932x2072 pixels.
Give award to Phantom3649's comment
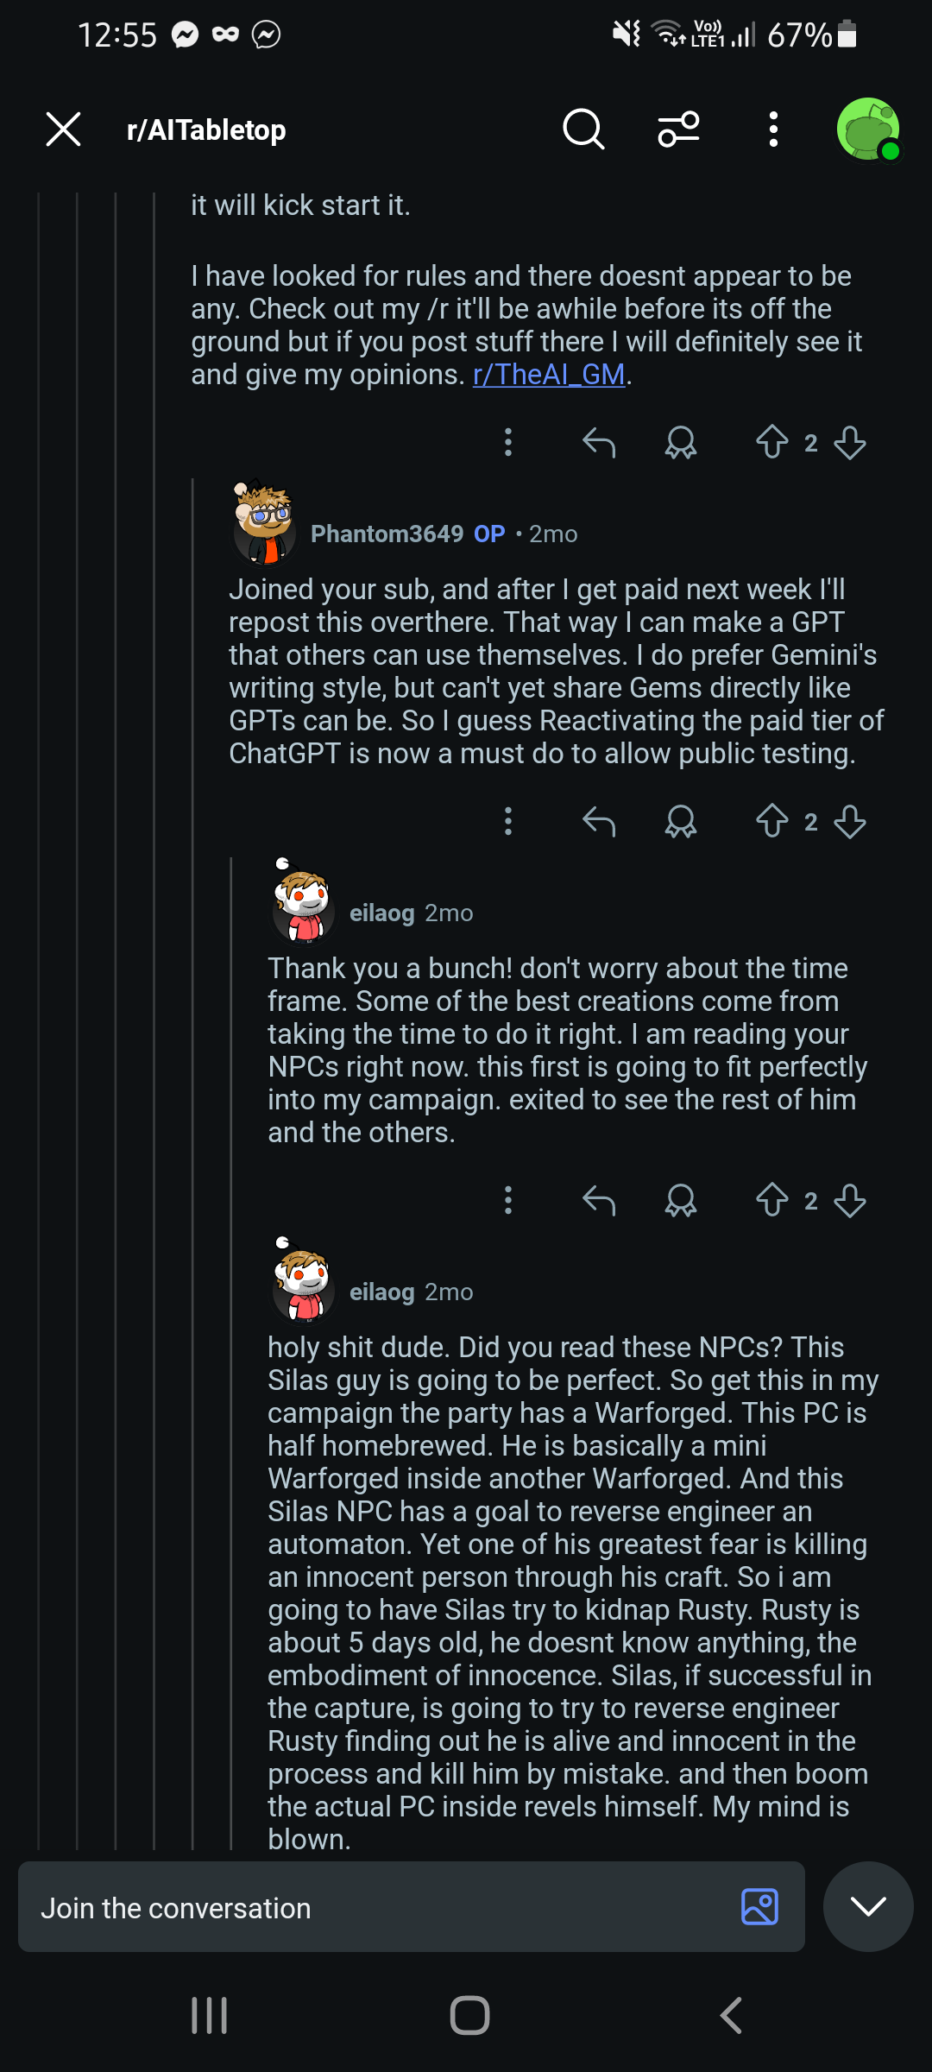[x=681, y=821]
